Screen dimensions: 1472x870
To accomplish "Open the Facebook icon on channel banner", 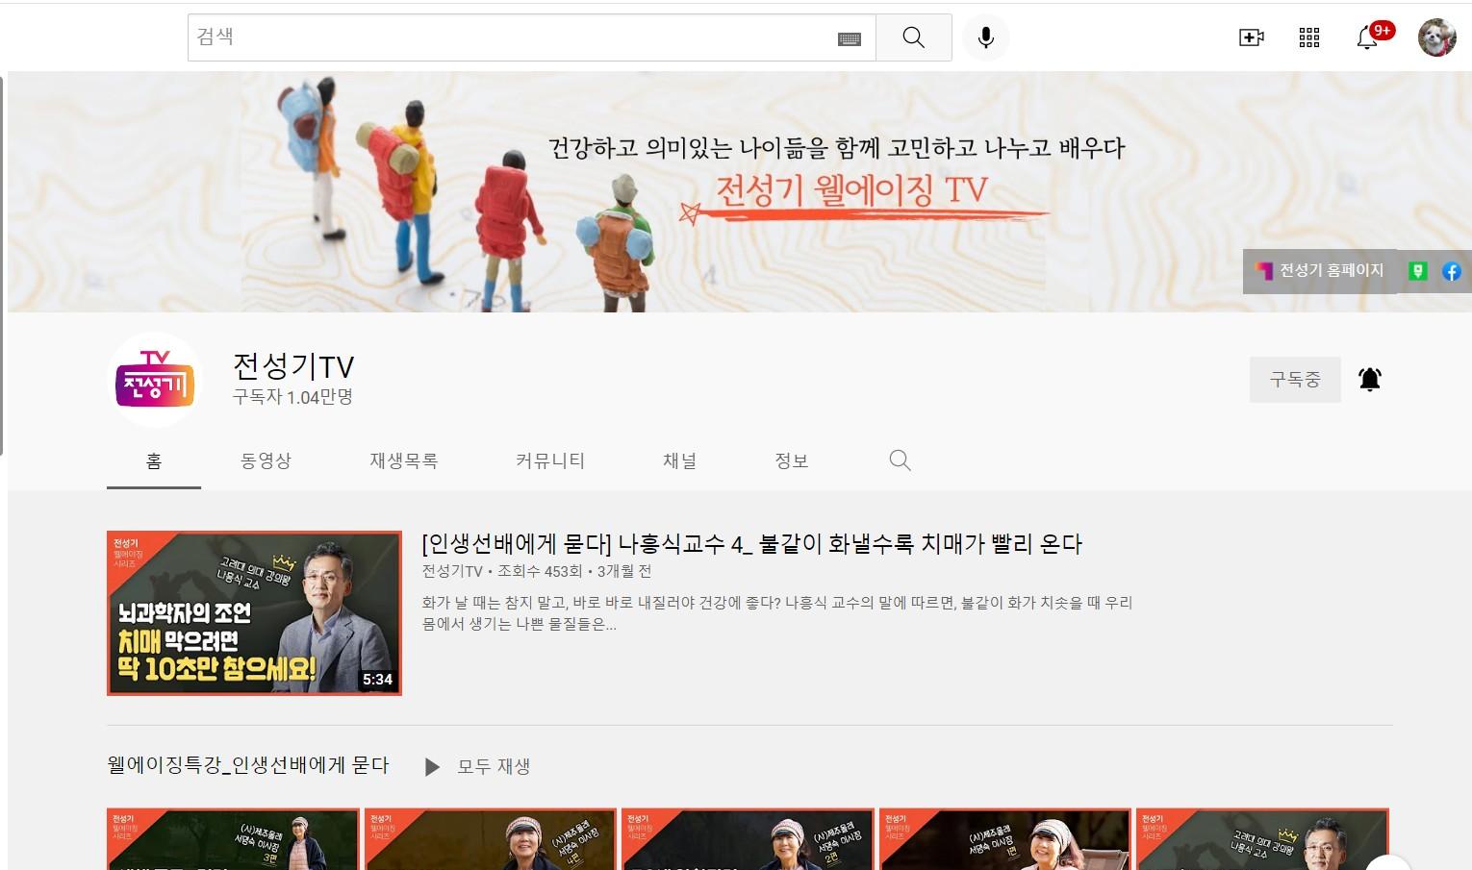I will tap(1452, 271).
